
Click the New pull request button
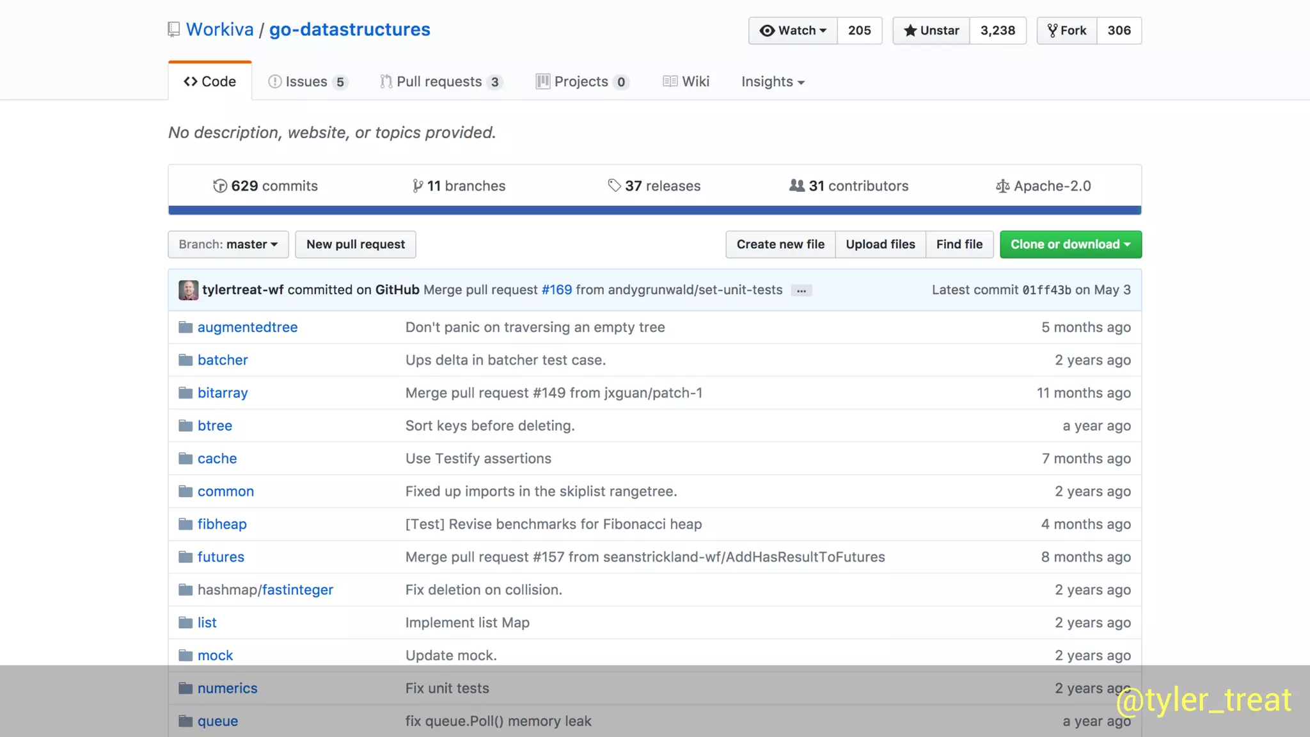[355, 244]
